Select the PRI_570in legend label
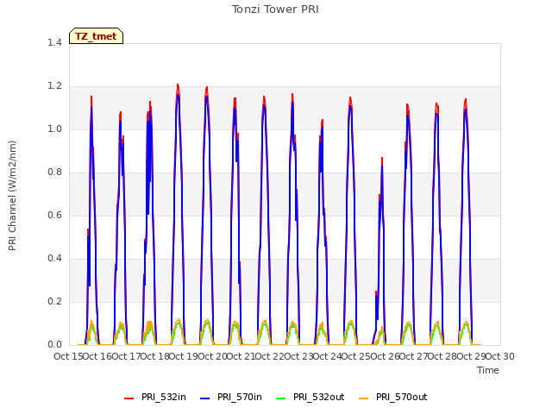This screenshot has width=552, height=414. tap(240, 397)
